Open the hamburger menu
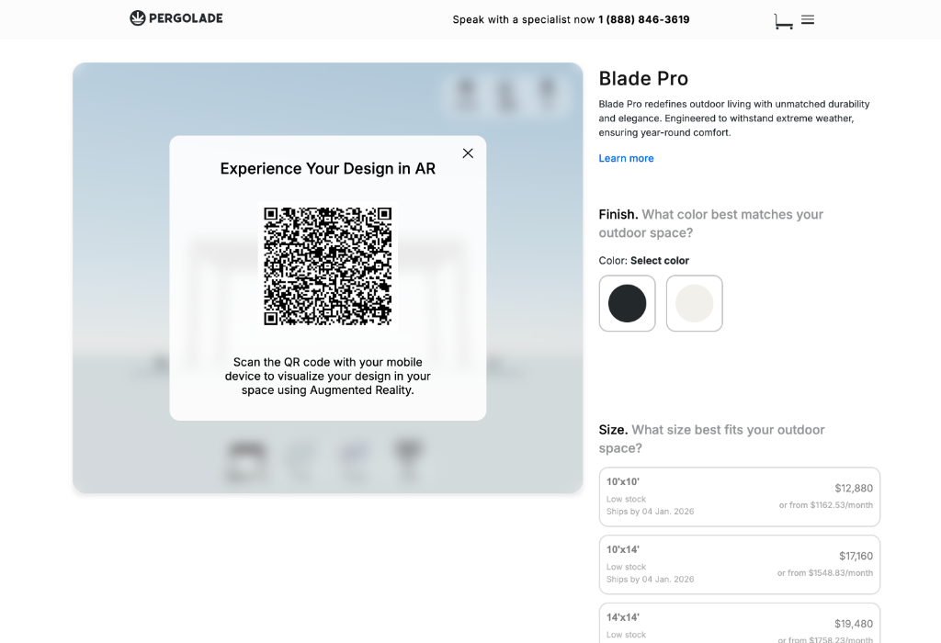This screenshot has width=941, height=643. [x=808, y=20]
